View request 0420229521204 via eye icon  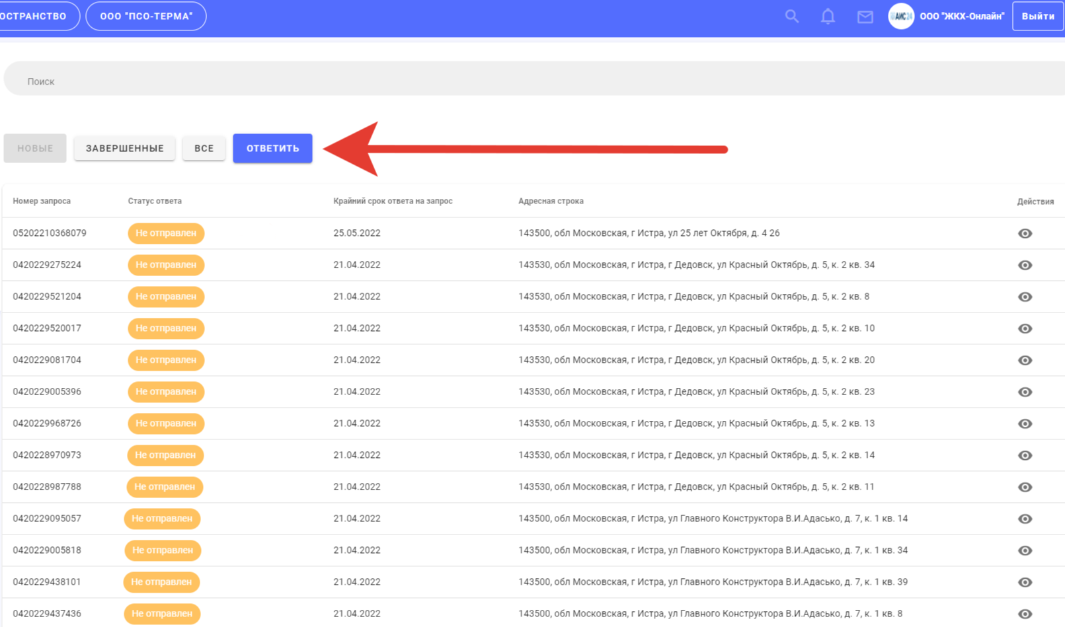tap(1025, 297)
